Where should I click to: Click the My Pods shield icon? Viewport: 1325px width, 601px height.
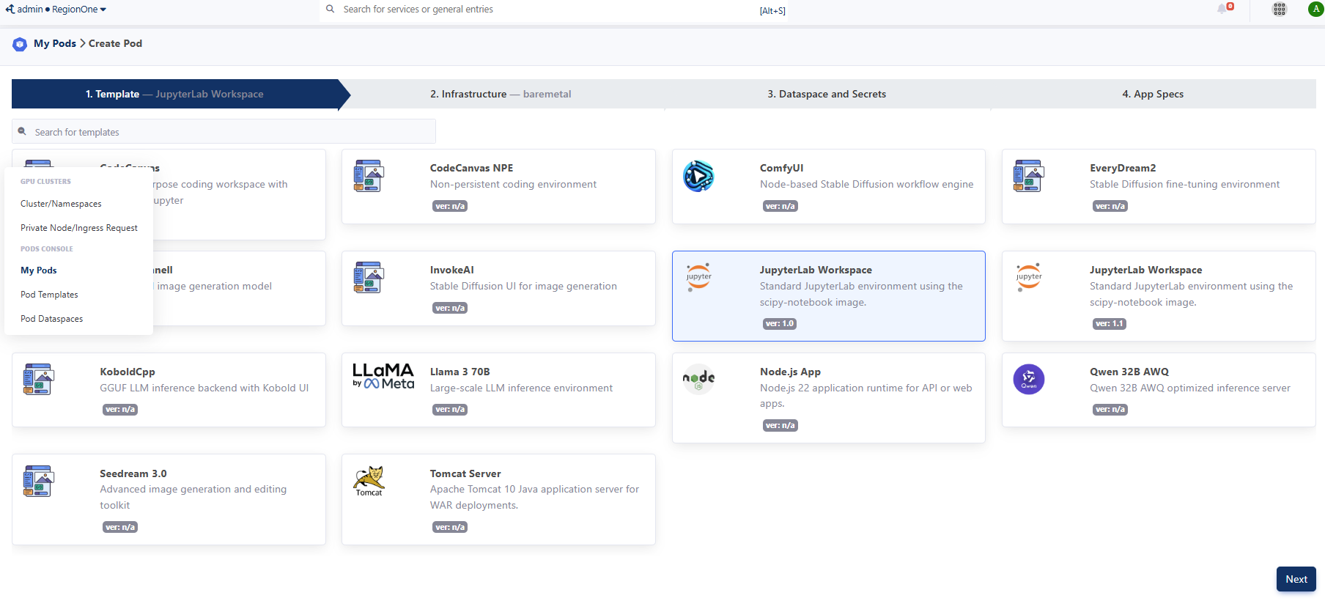20,44
